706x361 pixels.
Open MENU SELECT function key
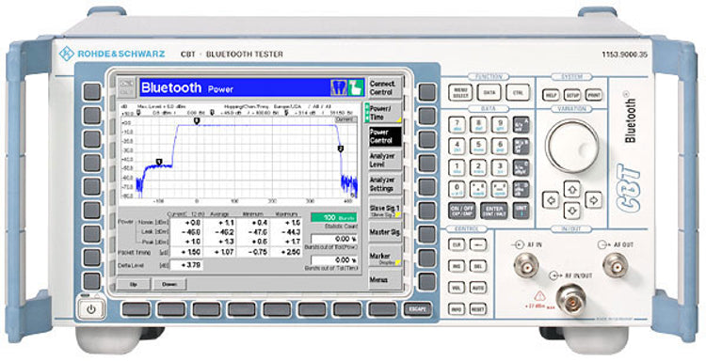pos(460,92)
